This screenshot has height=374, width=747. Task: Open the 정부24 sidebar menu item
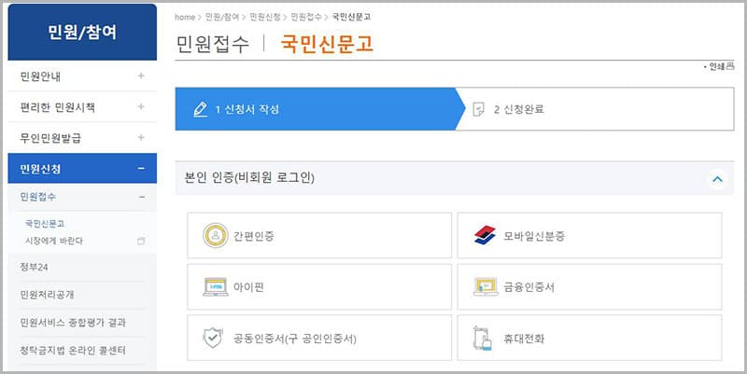pos(34,268)
